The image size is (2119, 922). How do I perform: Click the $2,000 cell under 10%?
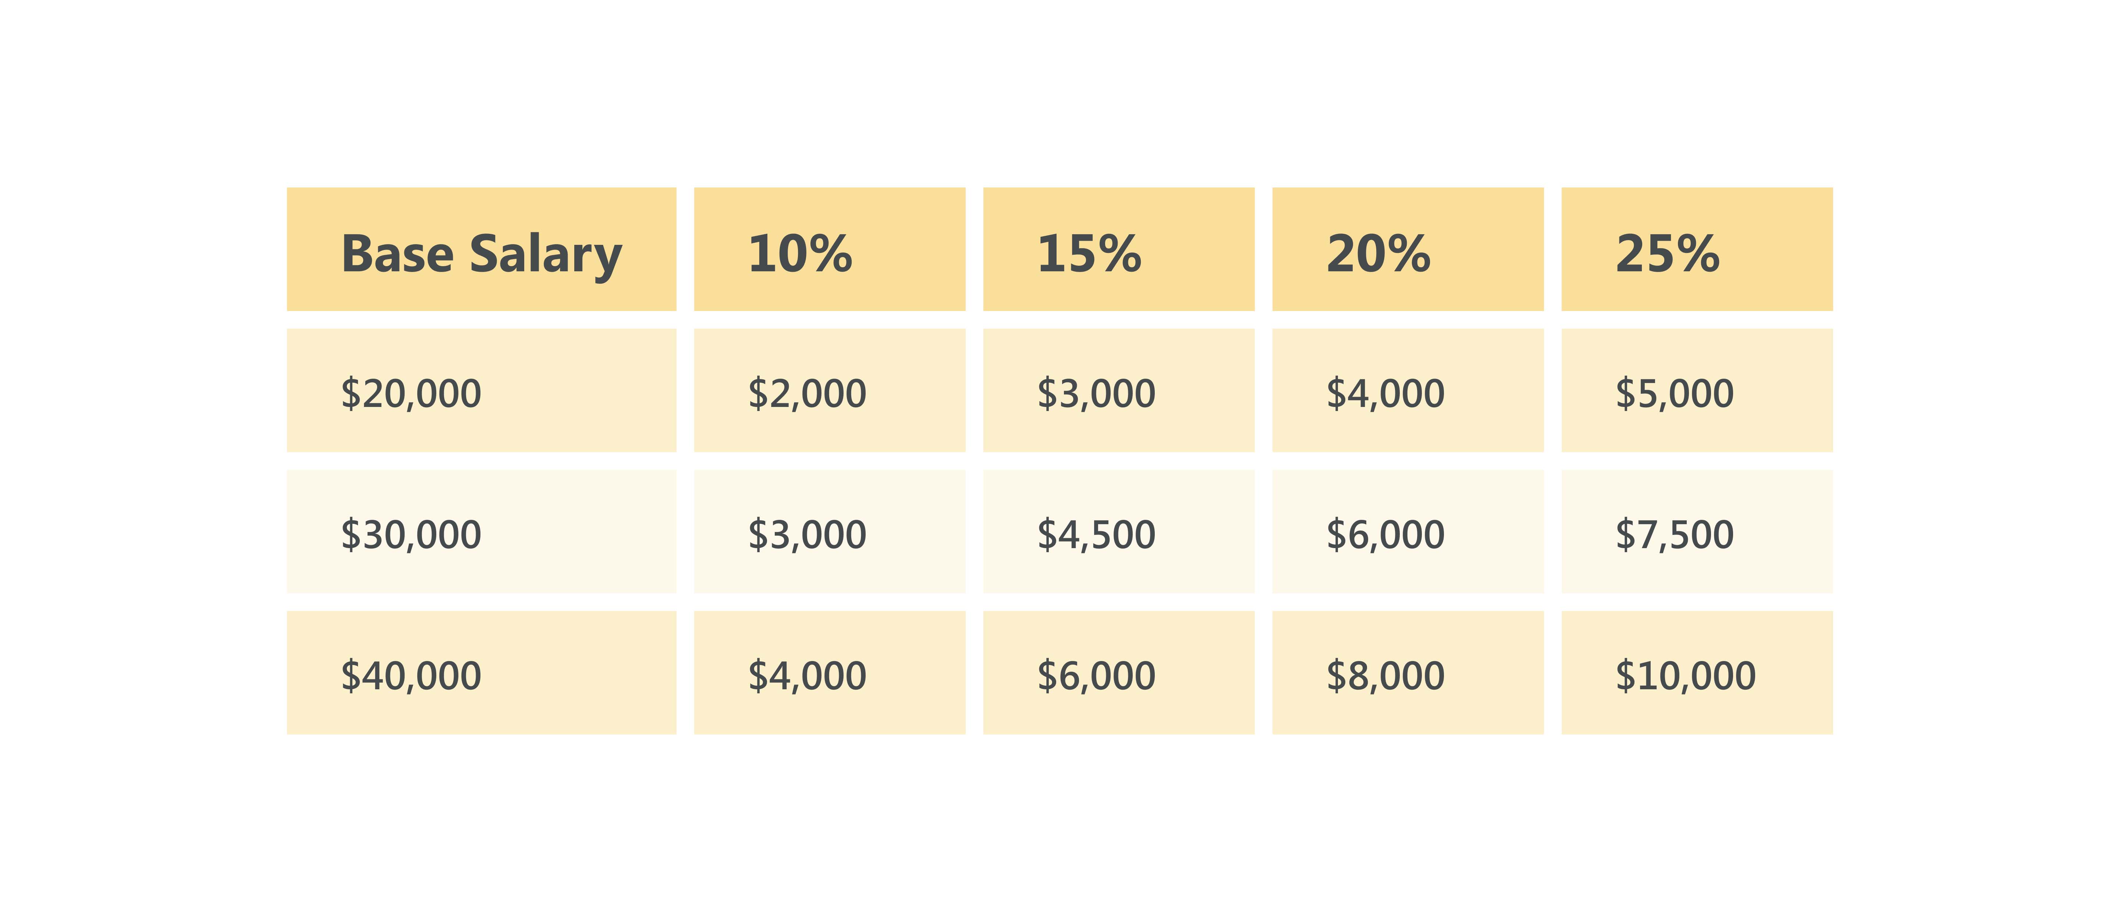pos(829,391)
